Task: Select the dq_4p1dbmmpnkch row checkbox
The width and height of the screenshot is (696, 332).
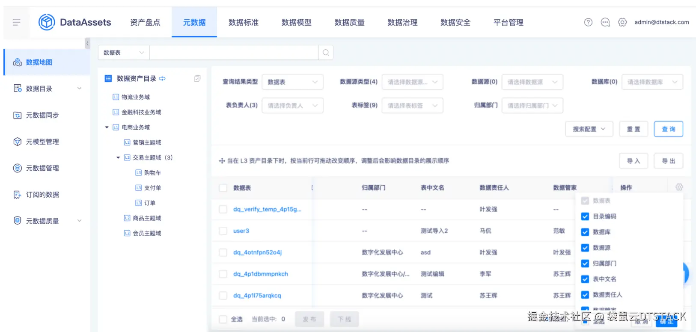Action: point(223,274)
